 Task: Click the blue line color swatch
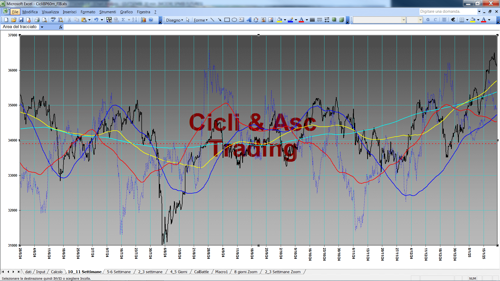coord(290,20)
